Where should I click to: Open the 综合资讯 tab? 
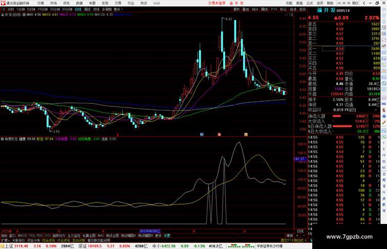tap(49, 240)
